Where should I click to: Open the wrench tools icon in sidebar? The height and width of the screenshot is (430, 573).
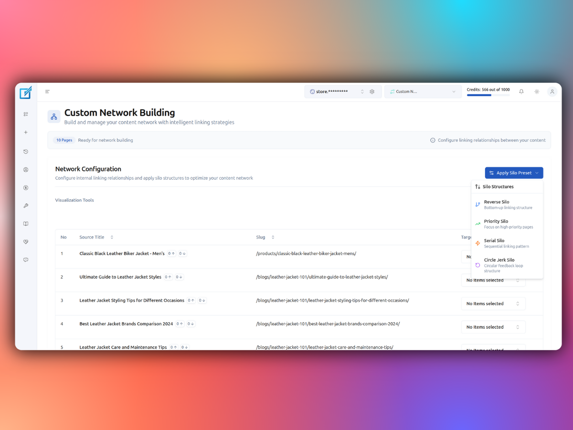coord(26,206)
